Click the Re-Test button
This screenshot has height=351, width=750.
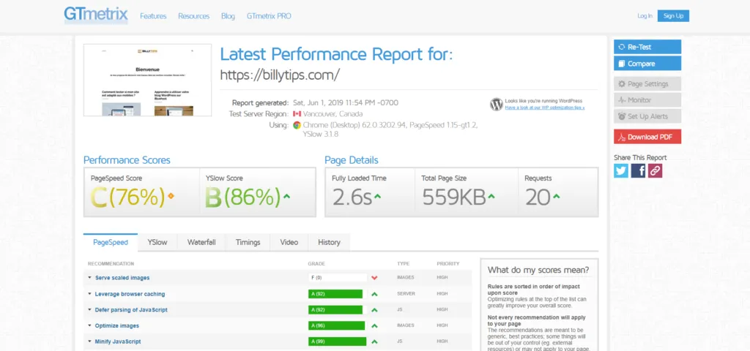pyautogui.click(x=647, y=47)
